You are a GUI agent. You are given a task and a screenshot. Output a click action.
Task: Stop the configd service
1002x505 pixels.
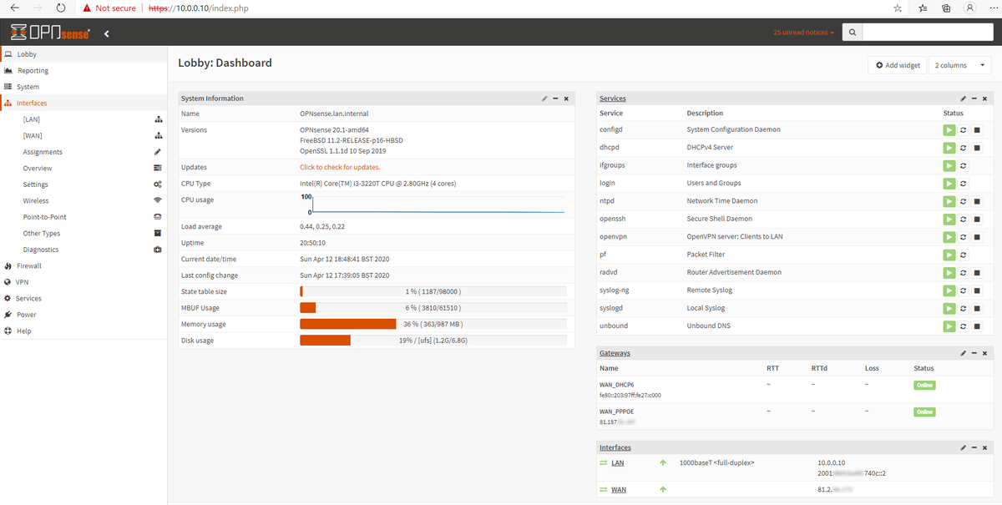point(975,129)
